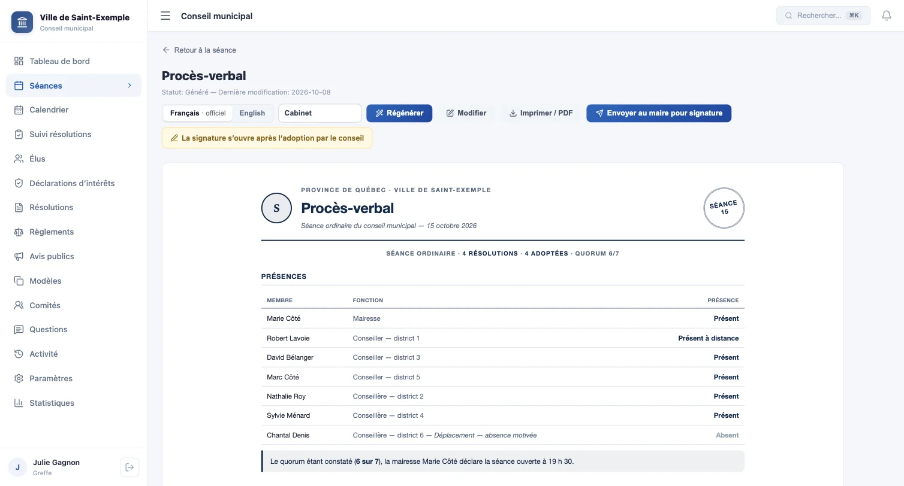Click the Statistiques bar chart icon
Viewport: 904px width, 486px height.
[19, 403]
